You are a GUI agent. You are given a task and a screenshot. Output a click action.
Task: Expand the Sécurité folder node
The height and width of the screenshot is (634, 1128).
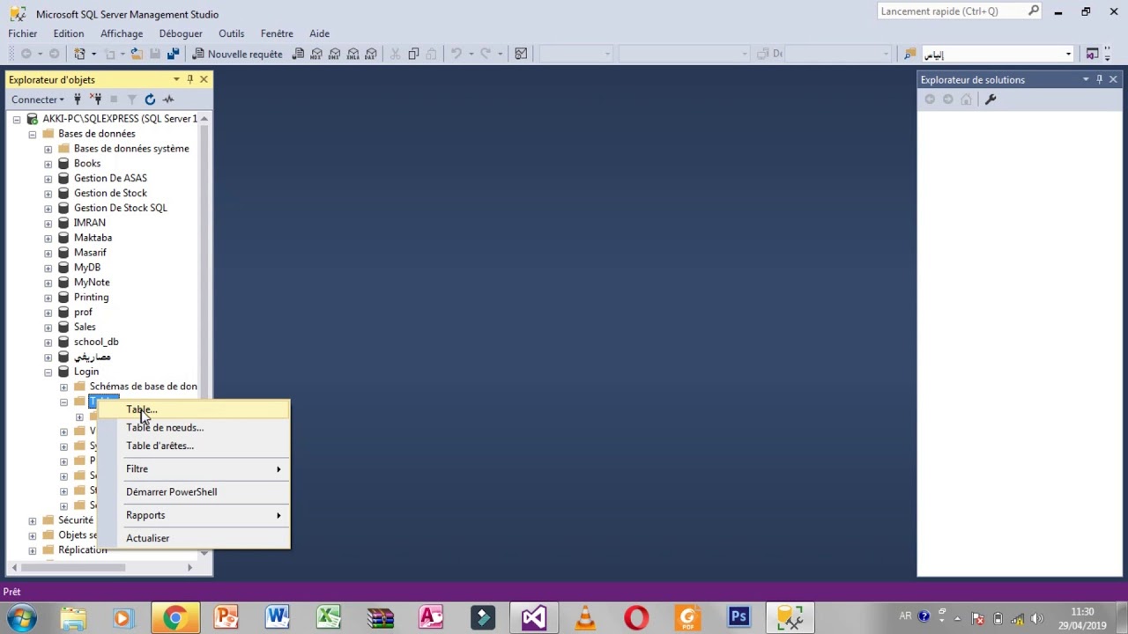(33, 520)
